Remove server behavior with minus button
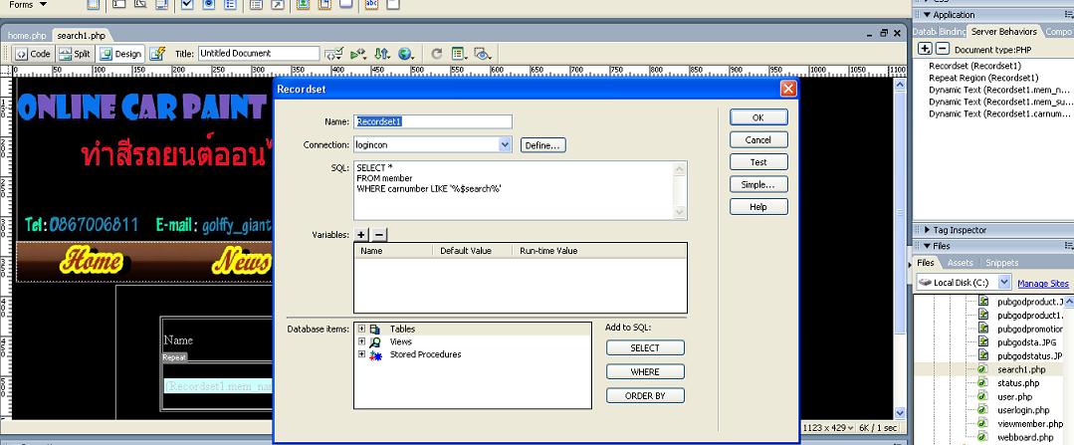1074x445 pixels. pos(943,49)
